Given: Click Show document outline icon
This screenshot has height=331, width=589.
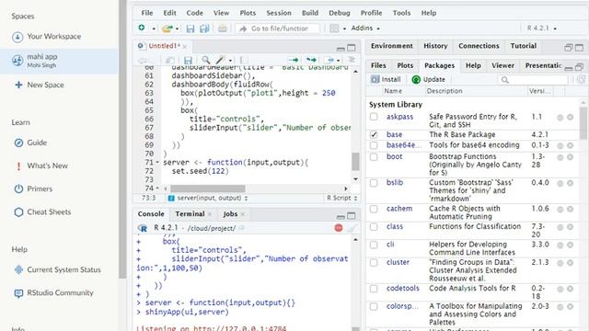Looking at the screenshot, I should click(x=352, y=60).
